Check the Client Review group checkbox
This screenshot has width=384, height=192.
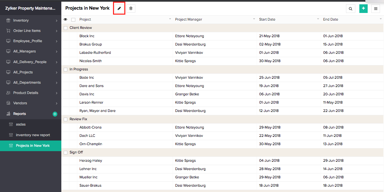(66, 28)
